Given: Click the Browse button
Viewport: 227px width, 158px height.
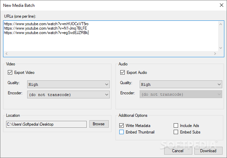Looking at the screenshot, I should pos(99,124).
